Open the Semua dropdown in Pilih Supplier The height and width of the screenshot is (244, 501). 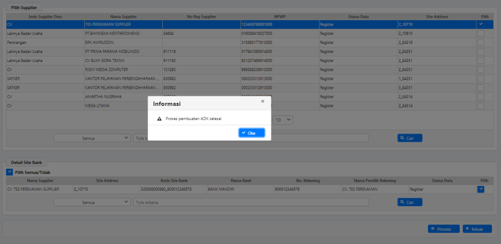(x=92, y=138)
